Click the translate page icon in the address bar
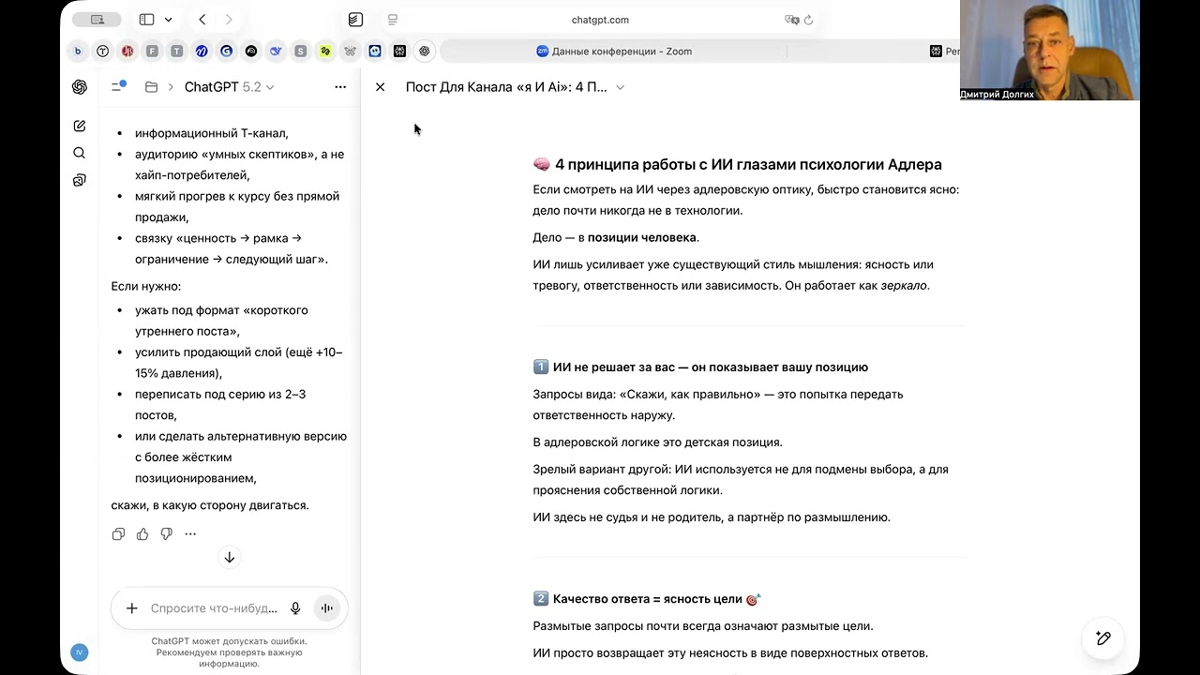 coord(791,20)
